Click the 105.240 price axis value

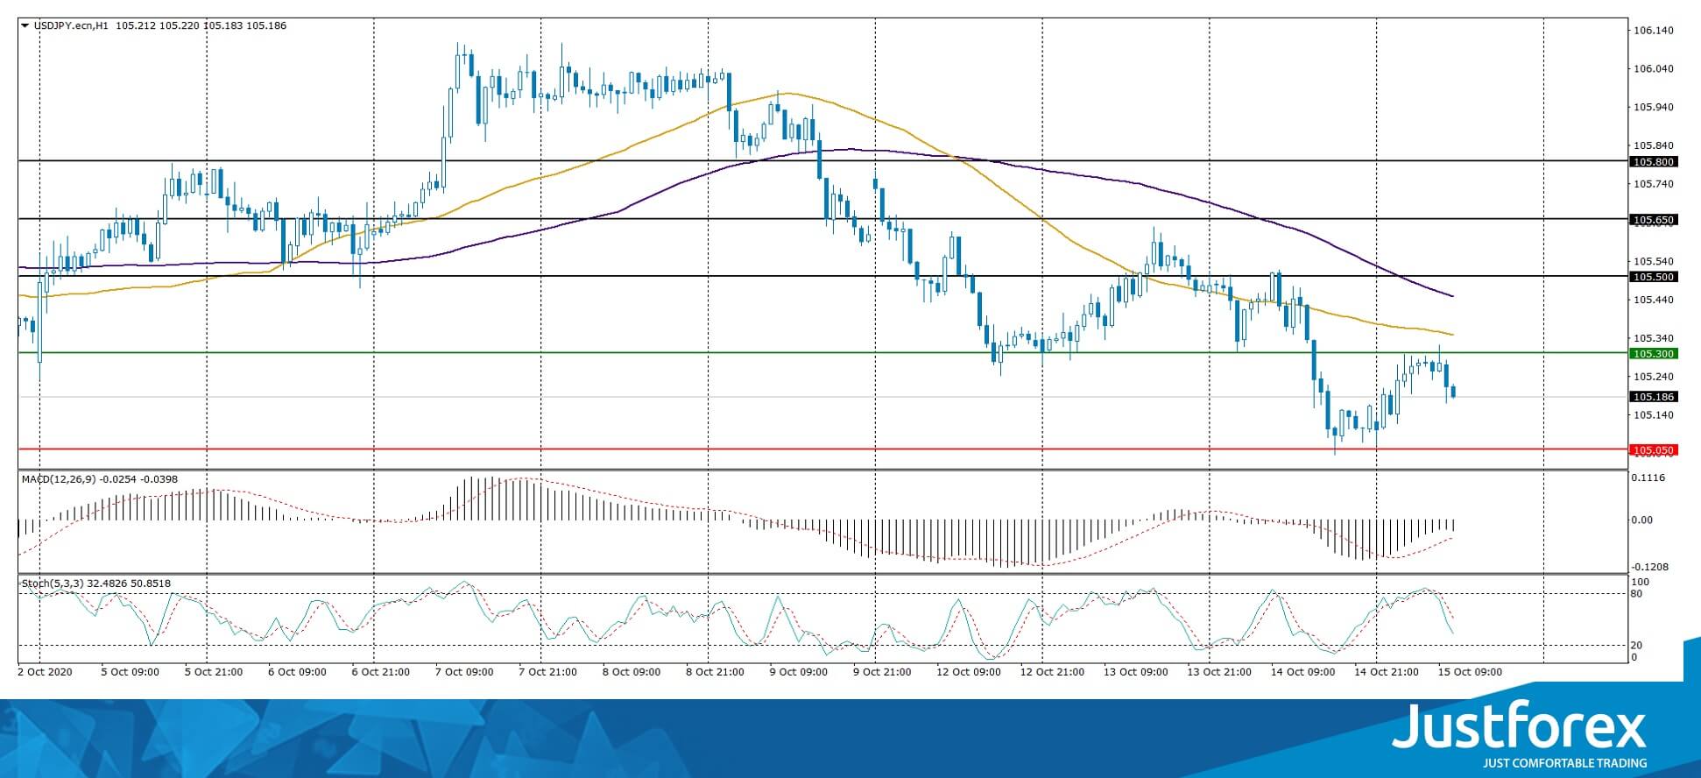tap(1654, 377)
